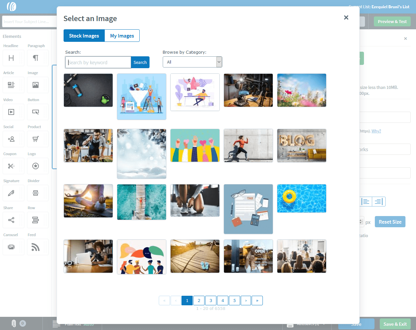Choose the yellow pool float image
416x330 pixels.
tap(301, 198)
